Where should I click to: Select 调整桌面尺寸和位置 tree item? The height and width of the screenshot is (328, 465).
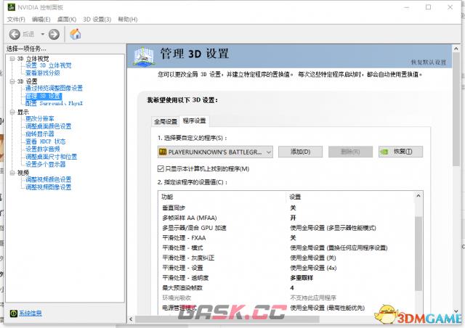tap(51, 157)
